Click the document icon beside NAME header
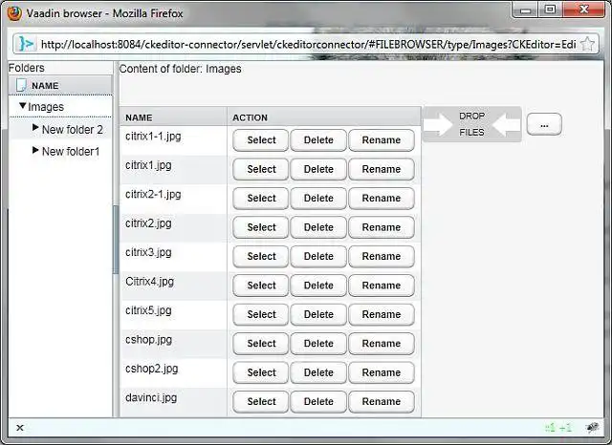Image resolution: width=612 pixels, height=445 pixels. click(21, 85)
